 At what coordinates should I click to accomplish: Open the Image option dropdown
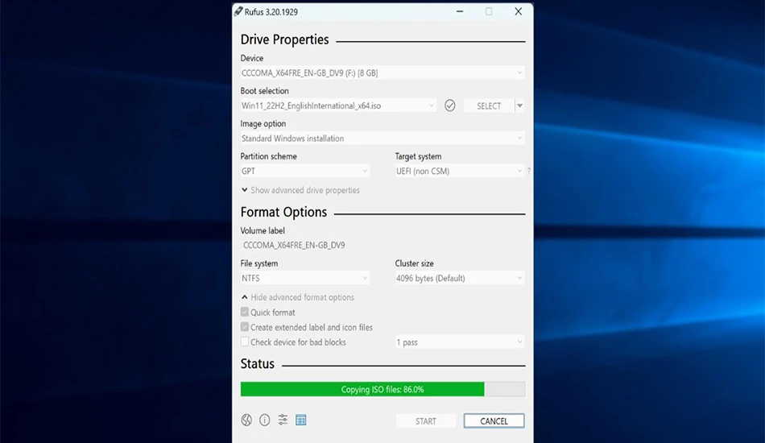pyautogui.click(x=382, y=138)
